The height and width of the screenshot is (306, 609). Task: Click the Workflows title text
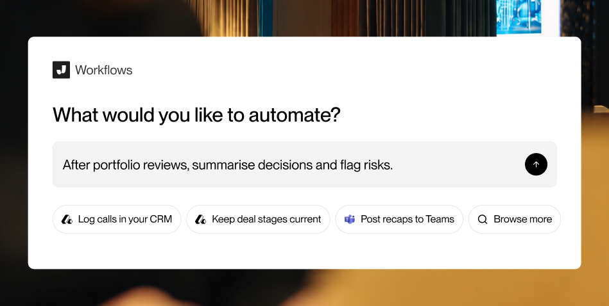(x=104, y=70)
